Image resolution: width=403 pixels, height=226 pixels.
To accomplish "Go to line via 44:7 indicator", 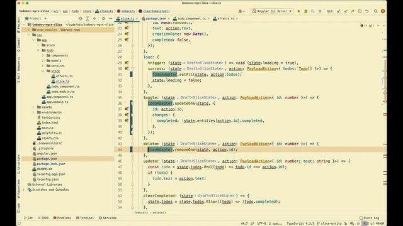I will [x=244, y=223].
